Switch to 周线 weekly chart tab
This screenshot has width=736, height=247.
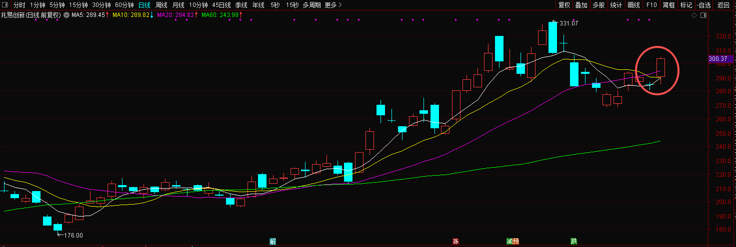coord(161,5)
